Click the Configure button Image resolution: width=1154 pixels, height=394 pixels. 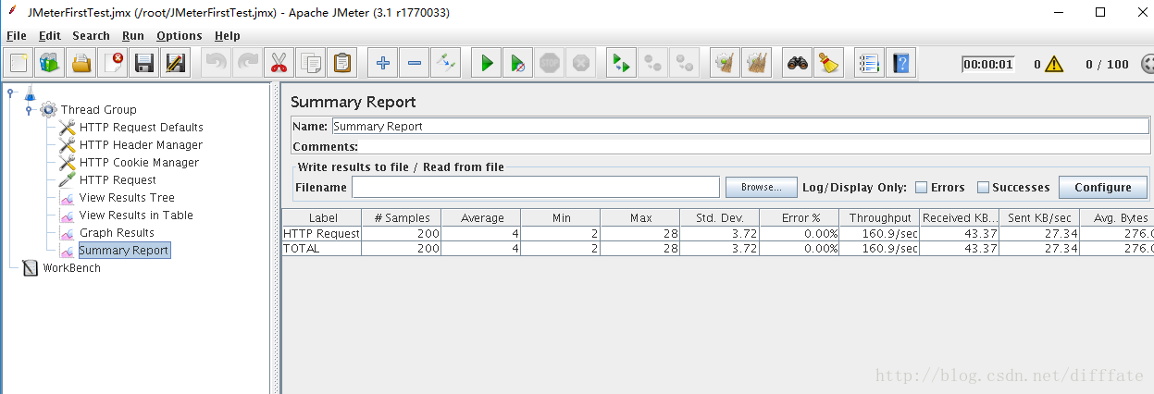point(1103,187)
